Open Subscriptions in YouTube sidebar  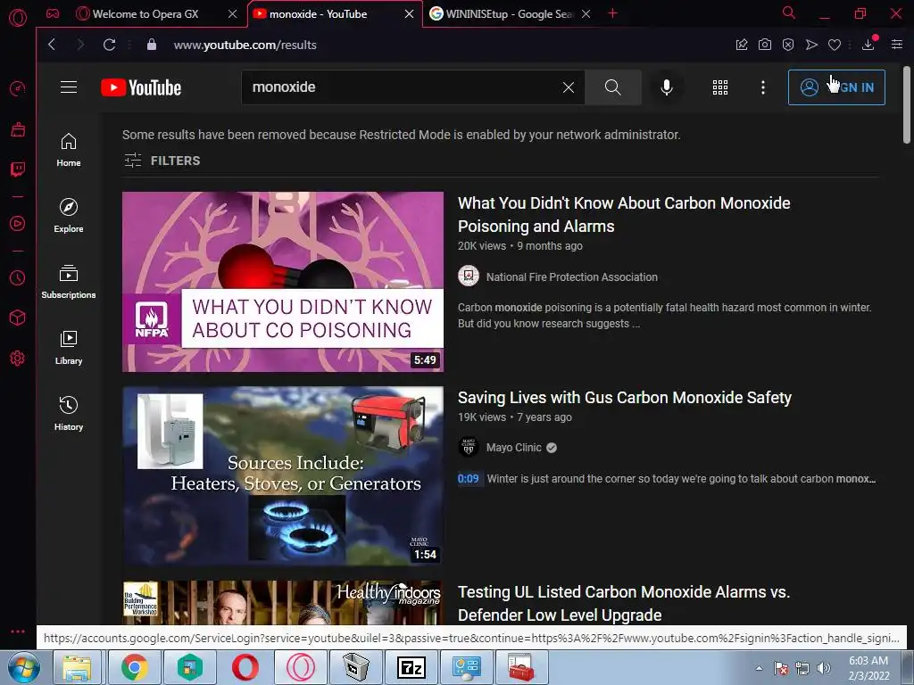(x=69, y=282)
